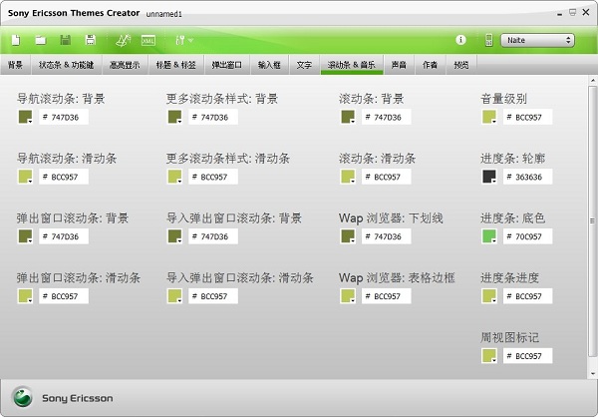Open dark swatch for 进度条: 轮廓
Viewport: 598px width, 417px height.
pos(489,177)
